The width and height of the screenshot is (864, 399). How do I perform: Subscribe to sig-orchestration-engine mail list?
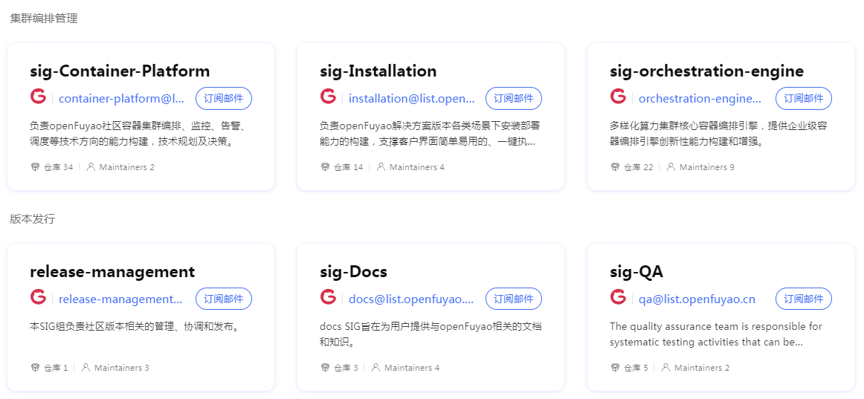pyautogui.click(x=804, y=98)
